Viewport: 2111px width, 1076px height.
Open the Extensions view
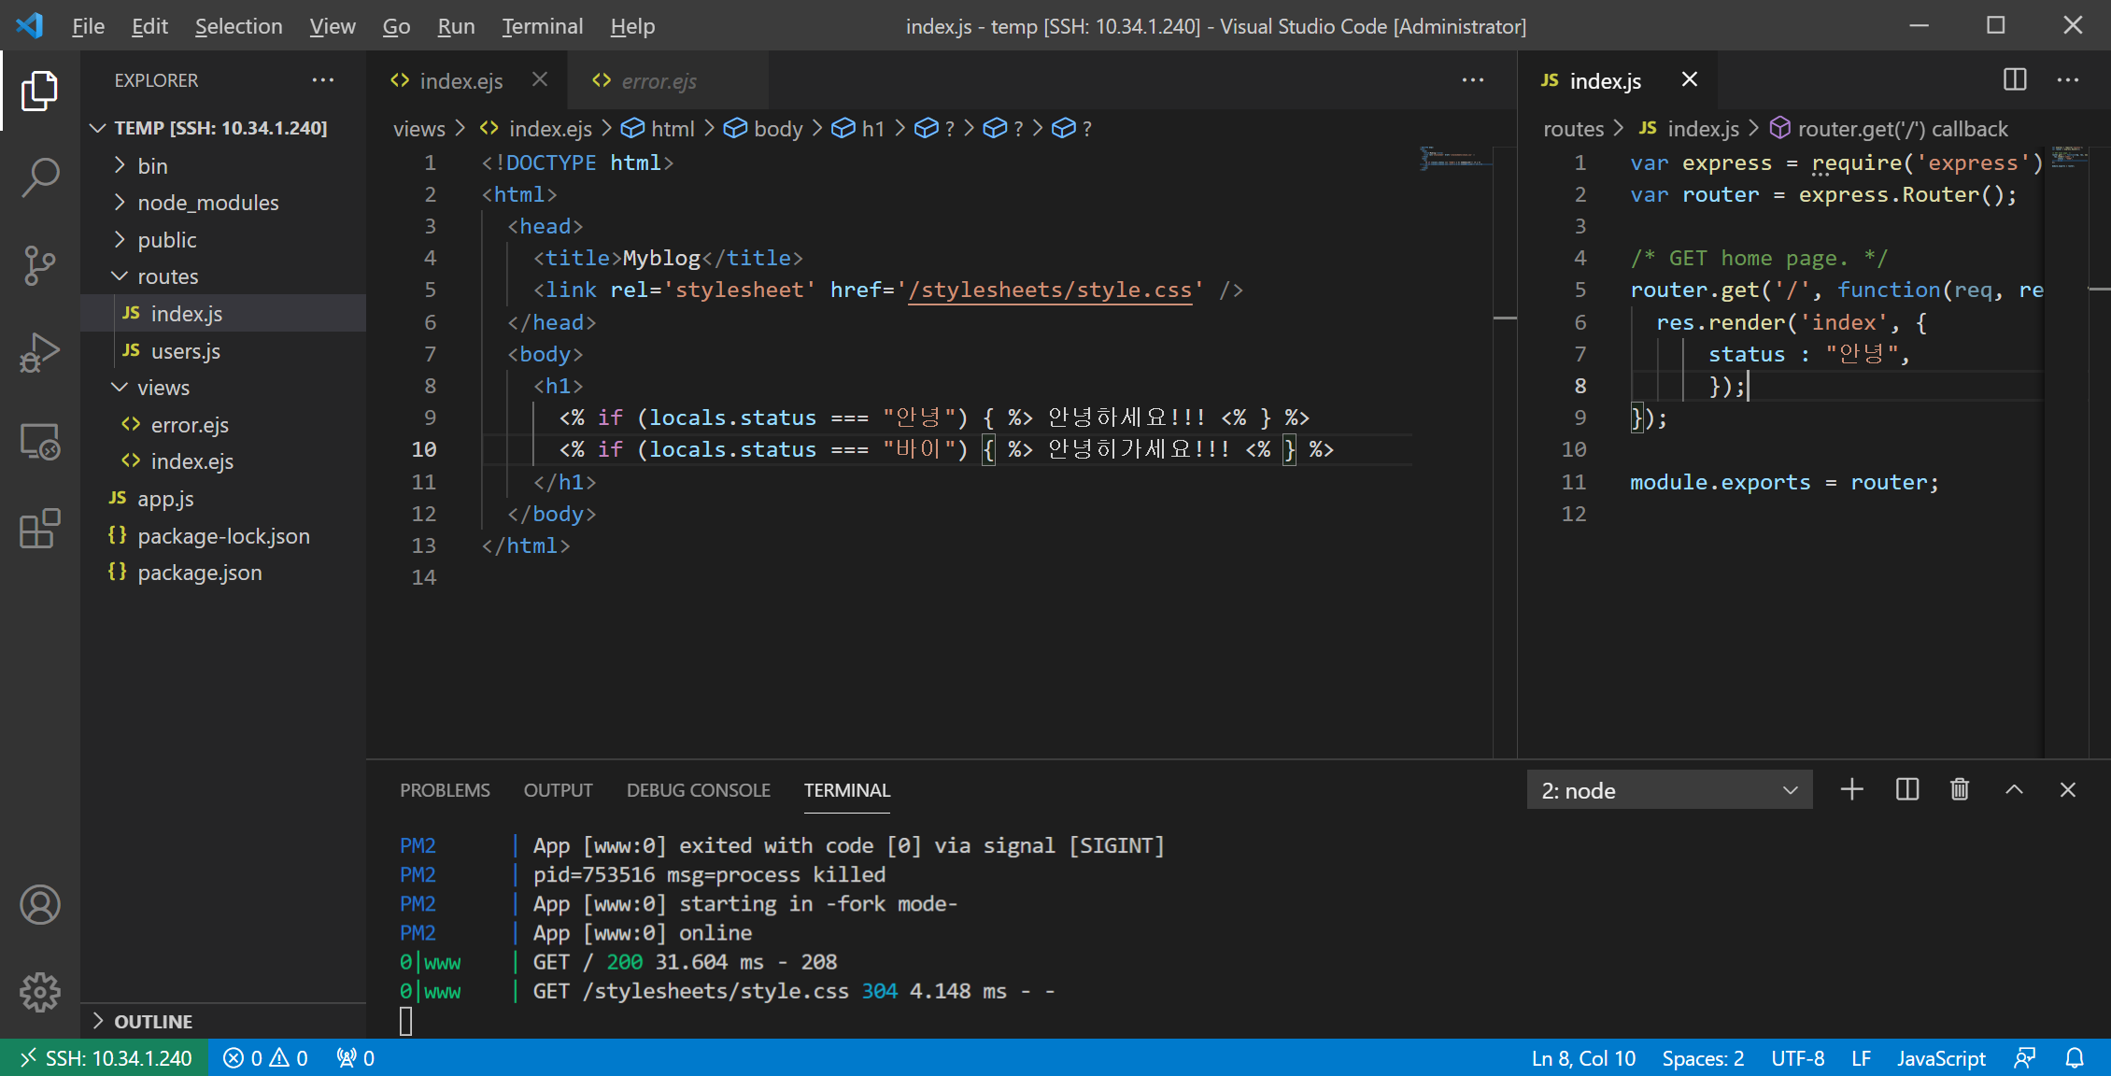[40, 529]
